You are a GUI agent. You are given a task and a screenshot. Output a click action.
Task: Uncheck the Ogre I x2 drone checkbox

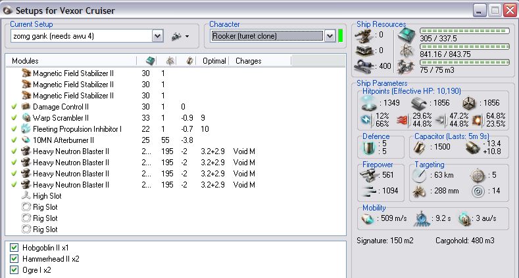(14, 269)
